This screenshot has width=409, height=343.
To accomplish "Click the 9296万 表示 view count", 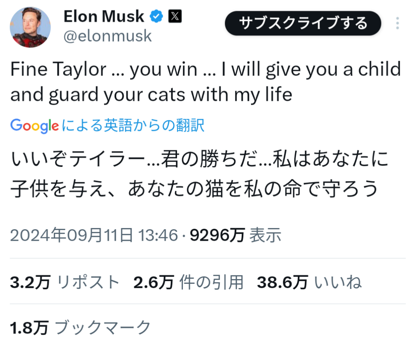I will [235, 235].
